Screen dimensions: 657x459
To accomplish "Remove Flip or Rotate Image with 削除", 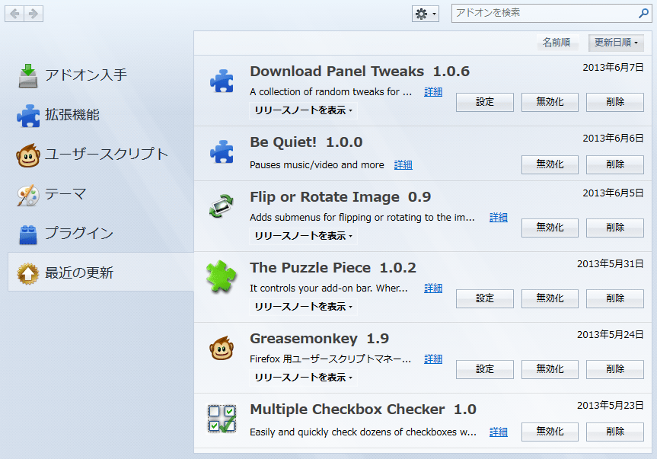I will [x=614, y=228].
